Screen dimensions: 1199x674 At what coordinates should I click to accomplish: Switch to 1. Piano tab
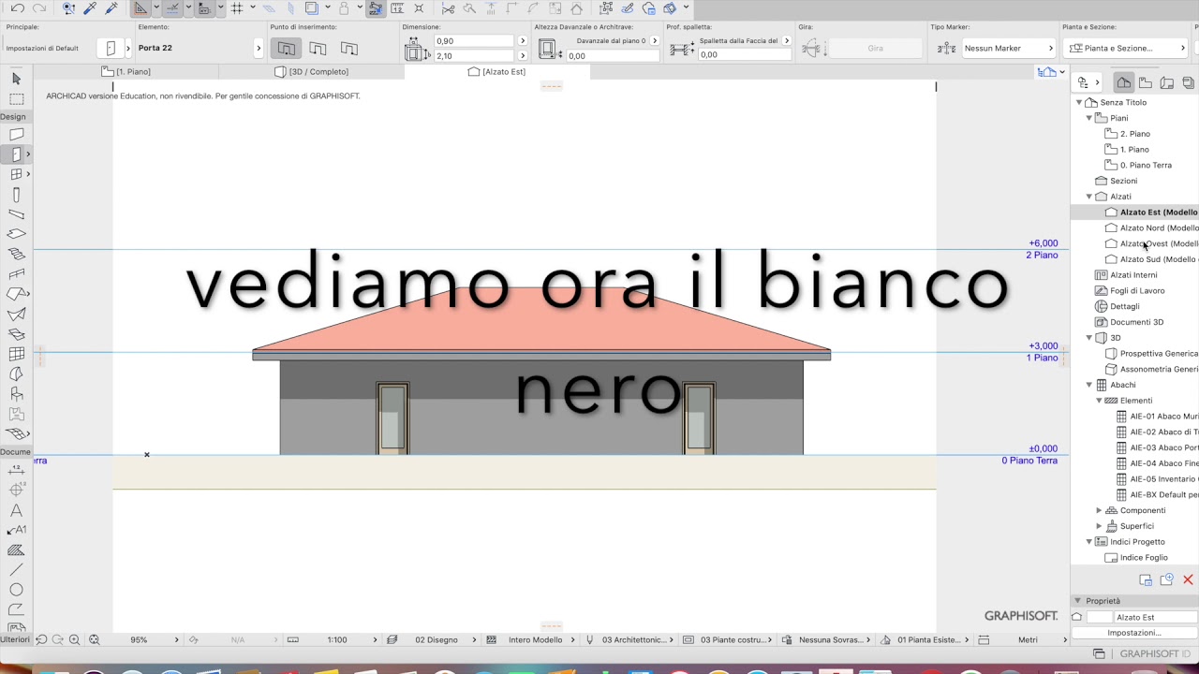click(126, 71)
